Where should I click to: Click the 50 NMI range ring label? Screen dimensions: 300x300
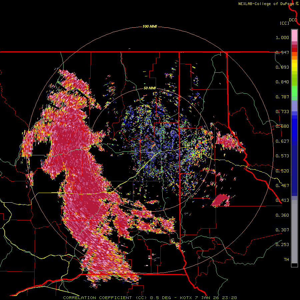click(150, 88)
